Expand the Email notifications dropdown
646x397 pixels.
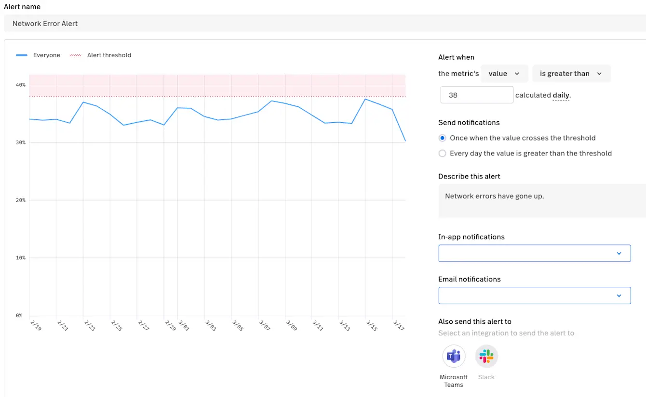click(534, 295)
